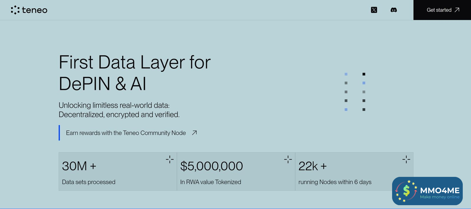Click crosshair icon in 30M + card

(170, 159)
